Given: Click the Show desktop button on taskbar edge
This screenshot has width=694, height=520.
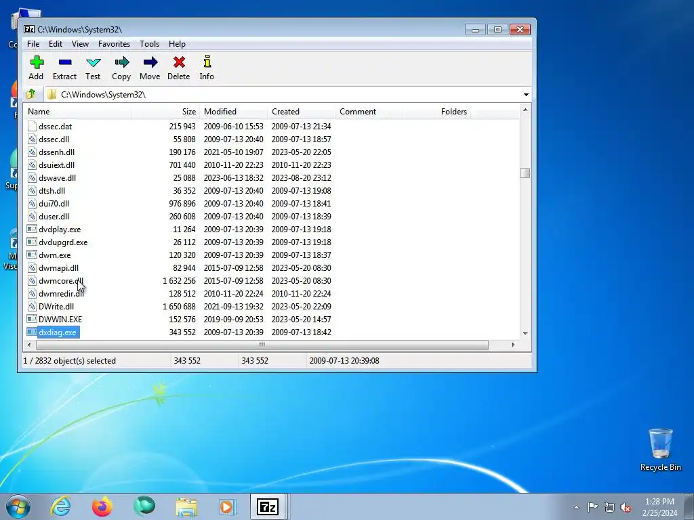Looking at the screenshot, I should coord(689,506).
